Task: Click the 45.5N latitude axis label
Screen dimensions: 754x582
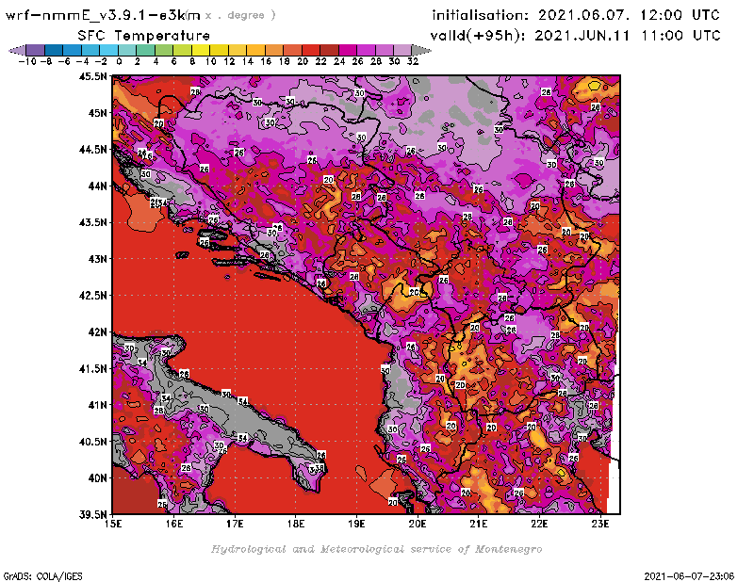Action: coord(92,76)
